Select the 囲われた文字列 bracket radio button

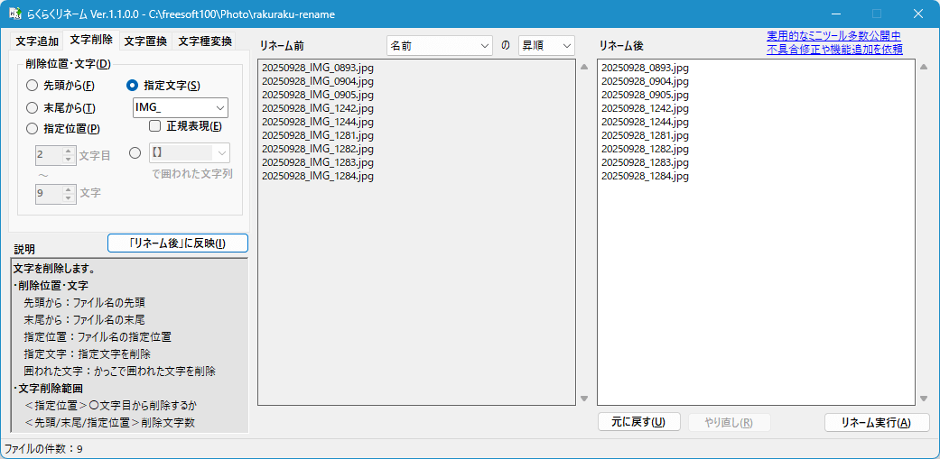pos(135,153)
